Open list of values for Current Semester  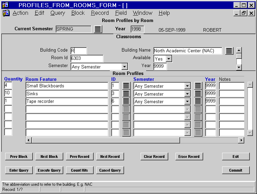click(x=98, y=29)
